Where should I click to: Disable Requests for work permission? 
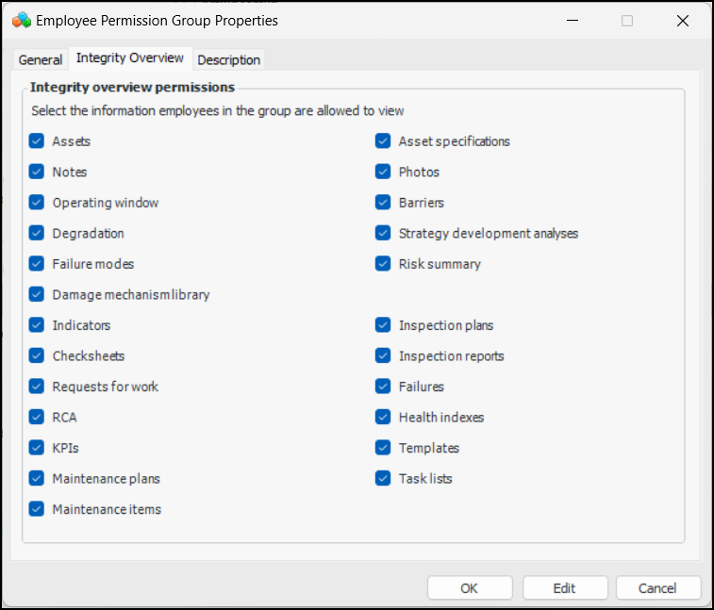click(x=37, y=387)
